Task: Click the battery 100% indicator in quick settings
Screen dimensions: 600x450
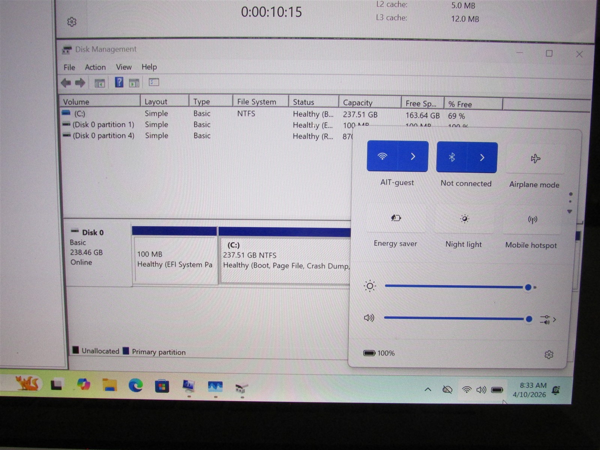Action: click(379, 353)
